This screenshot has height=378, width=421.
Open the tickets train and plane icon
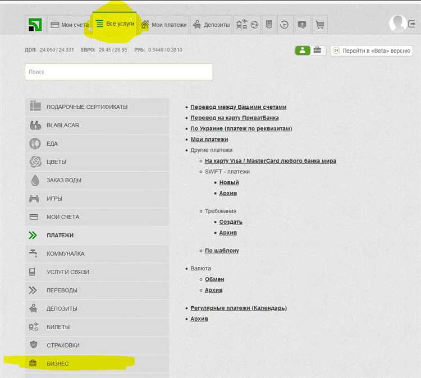(x=241, y=25)
